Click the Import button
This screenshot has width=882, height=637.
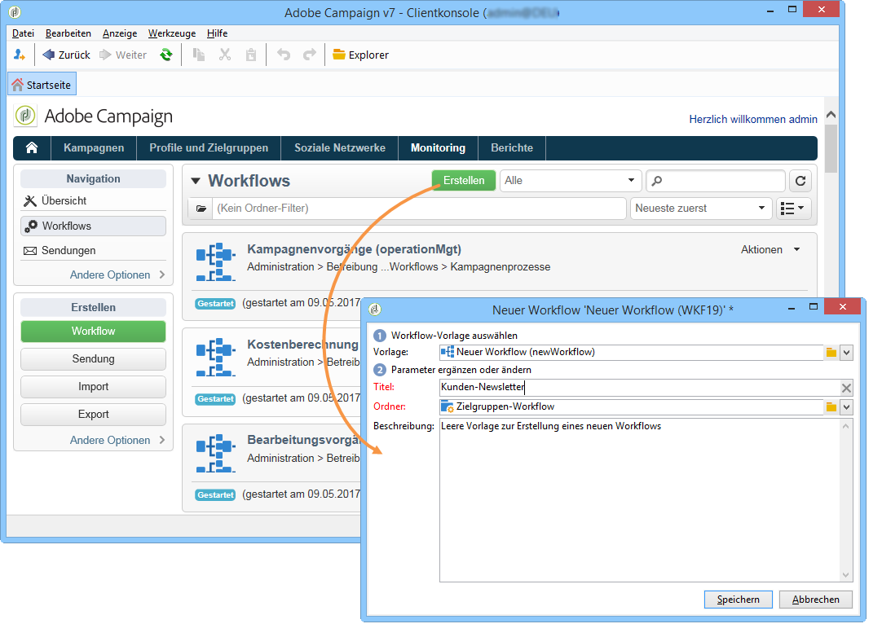point(94,387)
